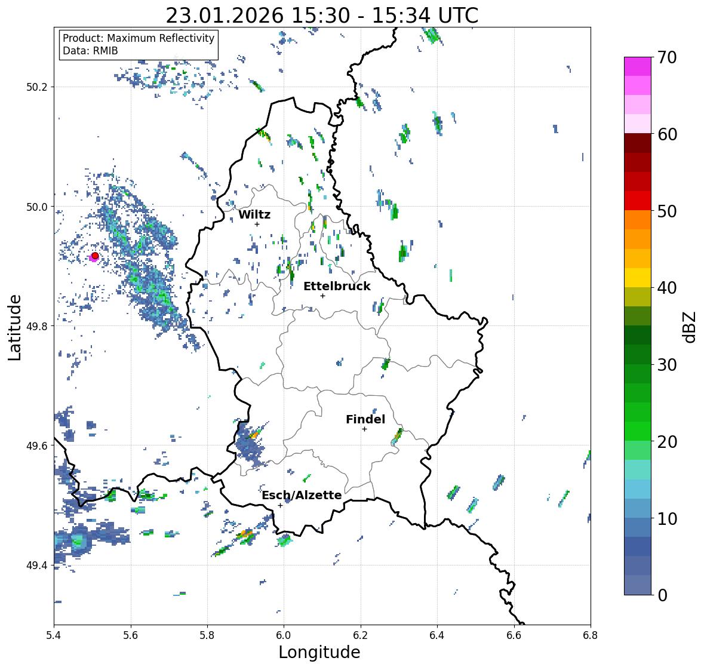The height and width of the screenshot is (667, 704).
Task: Click the colorbar tick label 0
Action: (663, 595)
